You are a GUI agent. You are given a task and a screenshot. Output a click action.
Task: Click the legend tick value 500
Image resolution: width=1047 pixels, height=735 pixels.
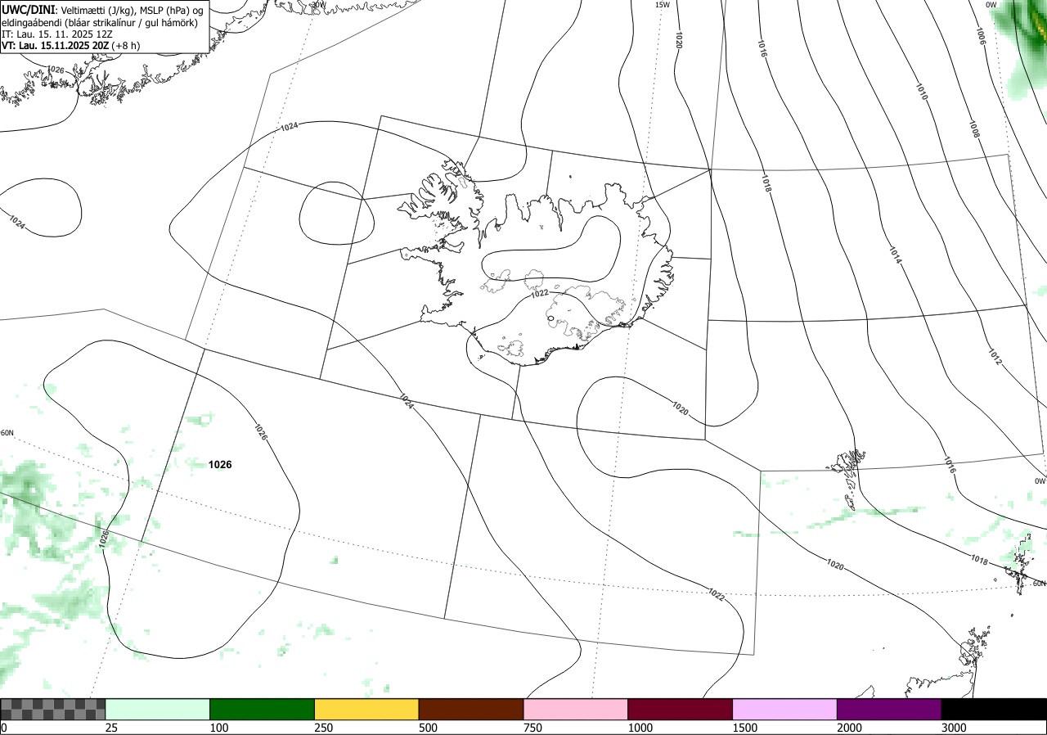[429, 728]
